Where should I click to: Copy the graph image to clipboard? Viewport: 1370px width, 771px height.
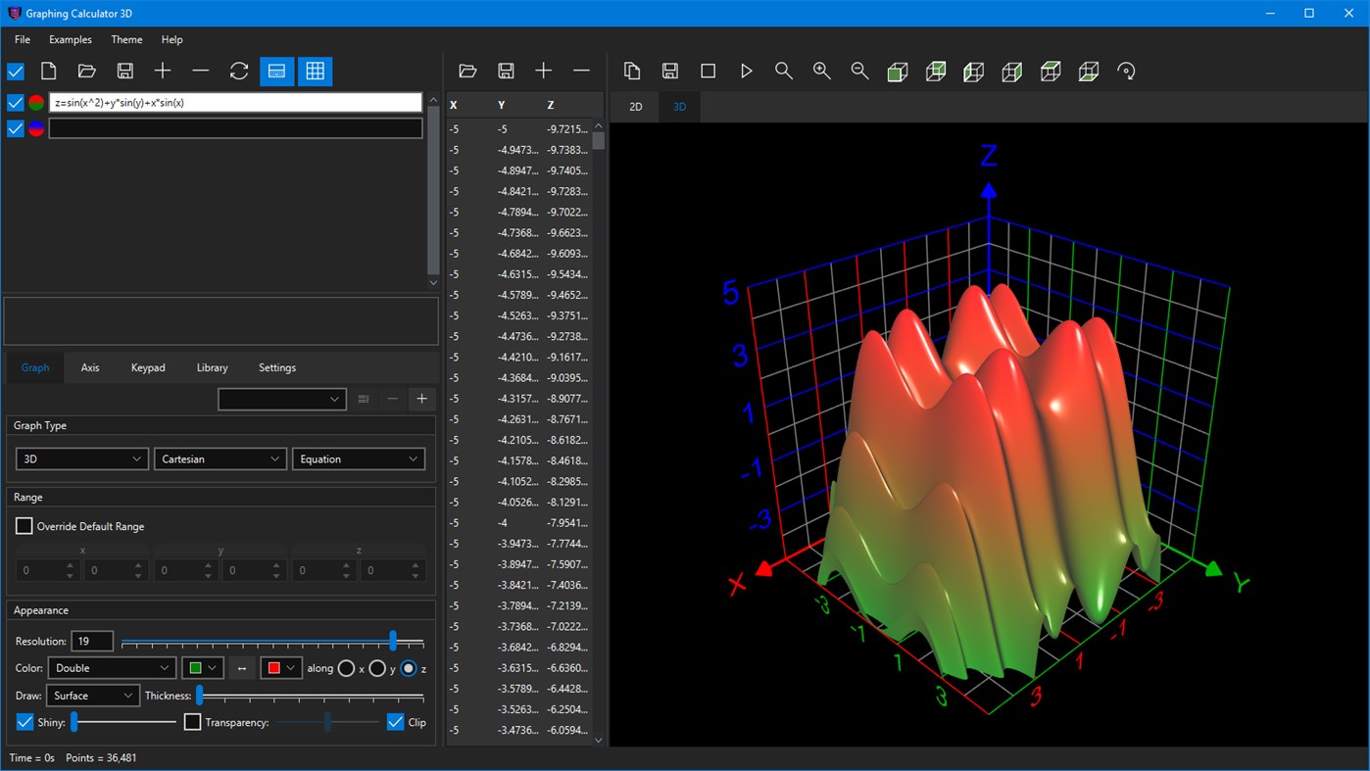[x=632, y=71]
